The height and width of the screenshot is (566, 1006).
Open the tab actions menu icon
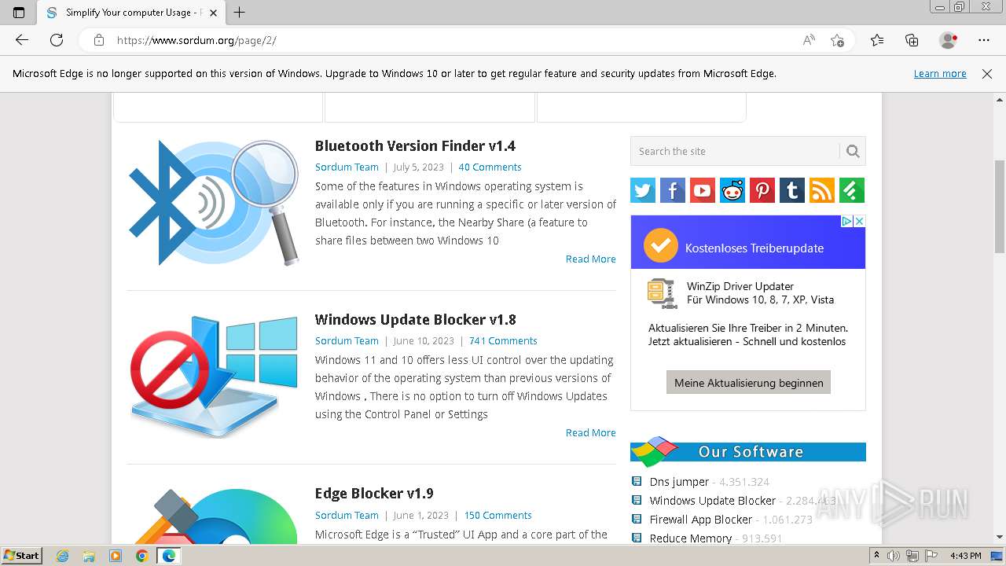19,13
